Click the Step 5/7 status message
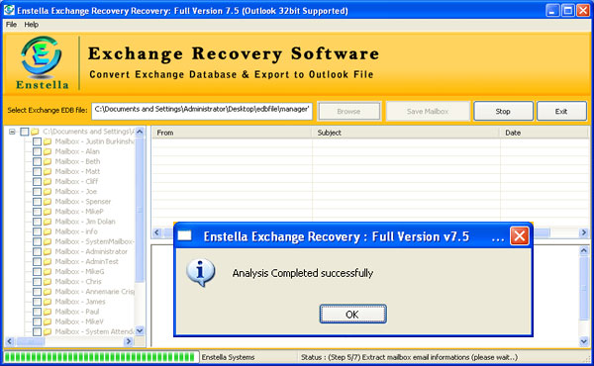This screenshot has width=594, height=366. pos(409,357)
